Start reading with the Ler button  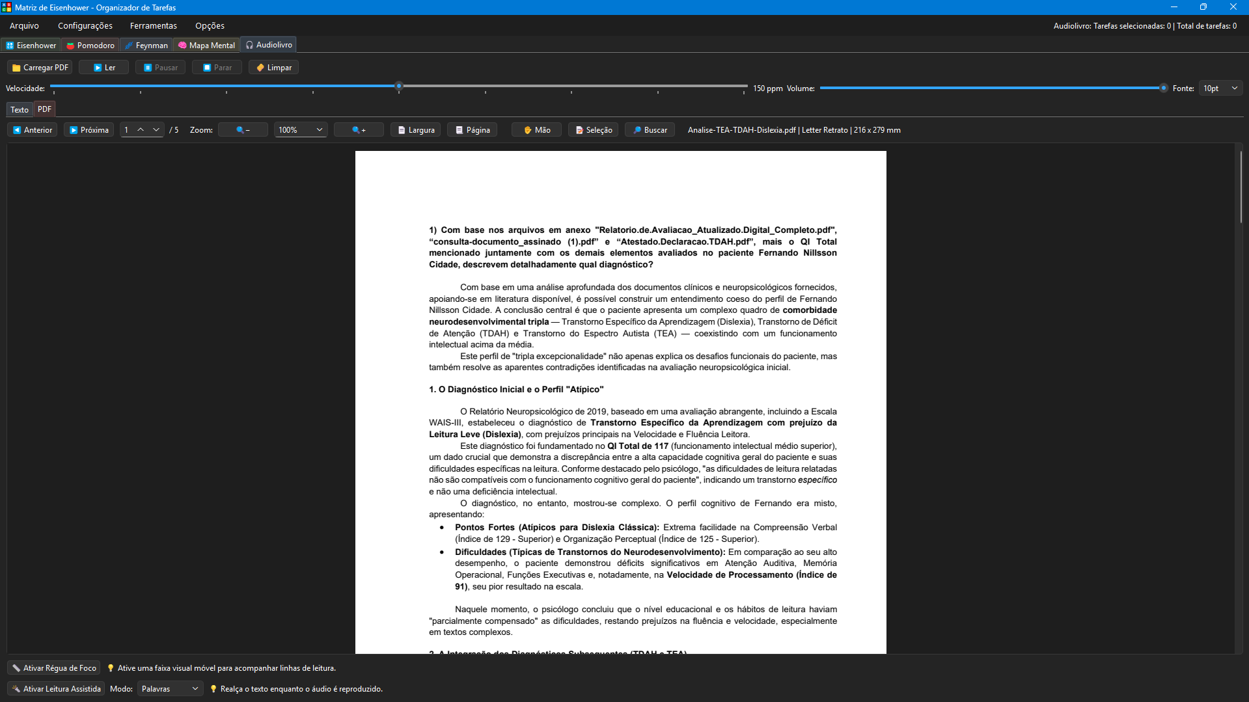103,68
